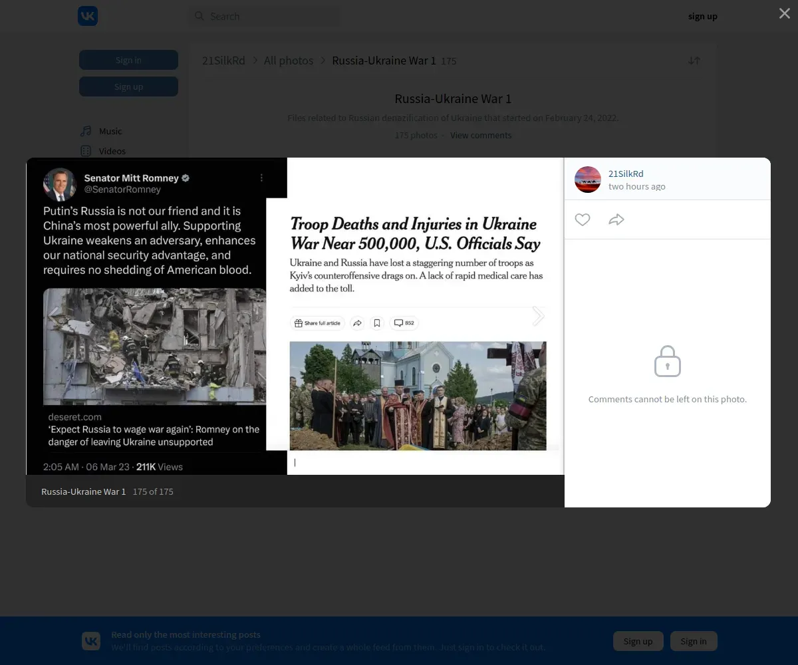Click the bottom banner Sign in button
Screen dimensions: 798x665
tap(694, 641)
